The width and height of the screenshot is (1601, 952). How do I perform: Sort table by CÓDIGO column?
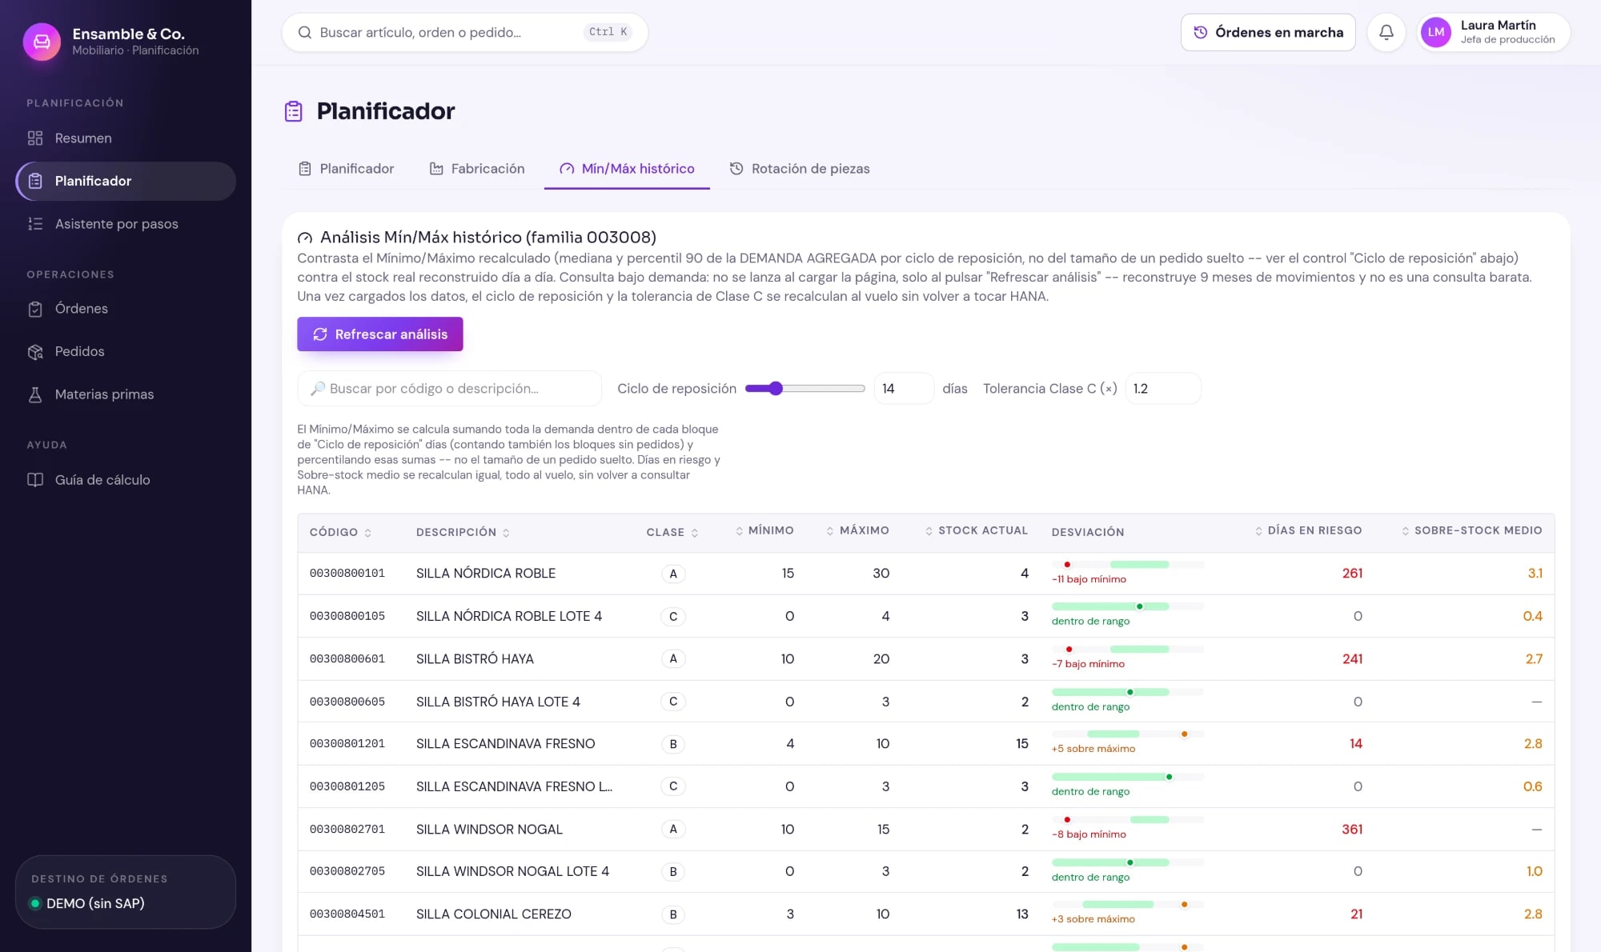pyautogui.click(x=340, y=533)
